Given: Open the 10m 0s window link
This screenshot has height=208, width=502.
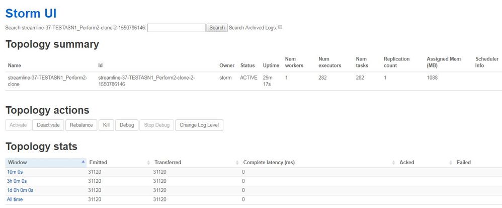Looking at the screenshot, I should click(15, 172).
